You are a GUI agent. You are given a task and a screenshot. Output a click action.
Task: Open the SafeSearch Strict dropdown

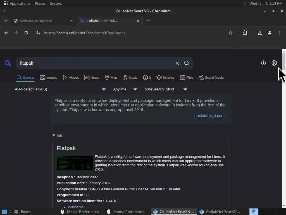[166, 89]
